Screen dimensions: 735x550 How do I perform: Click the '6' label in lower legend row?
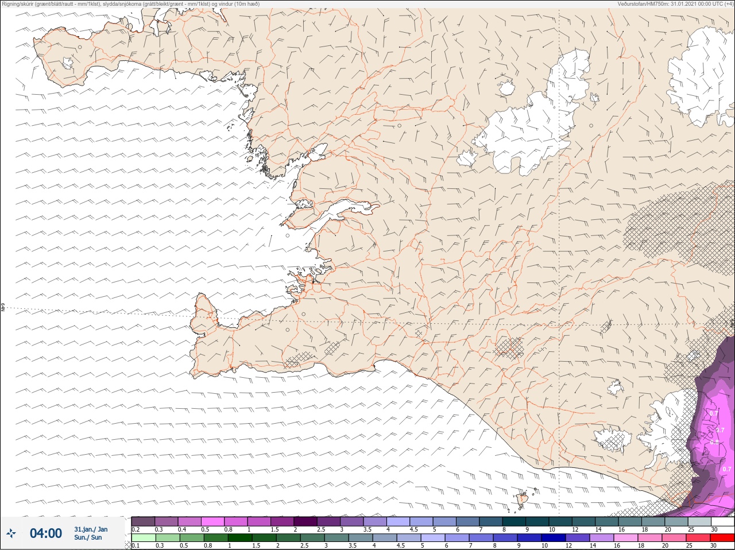point(446,545)
